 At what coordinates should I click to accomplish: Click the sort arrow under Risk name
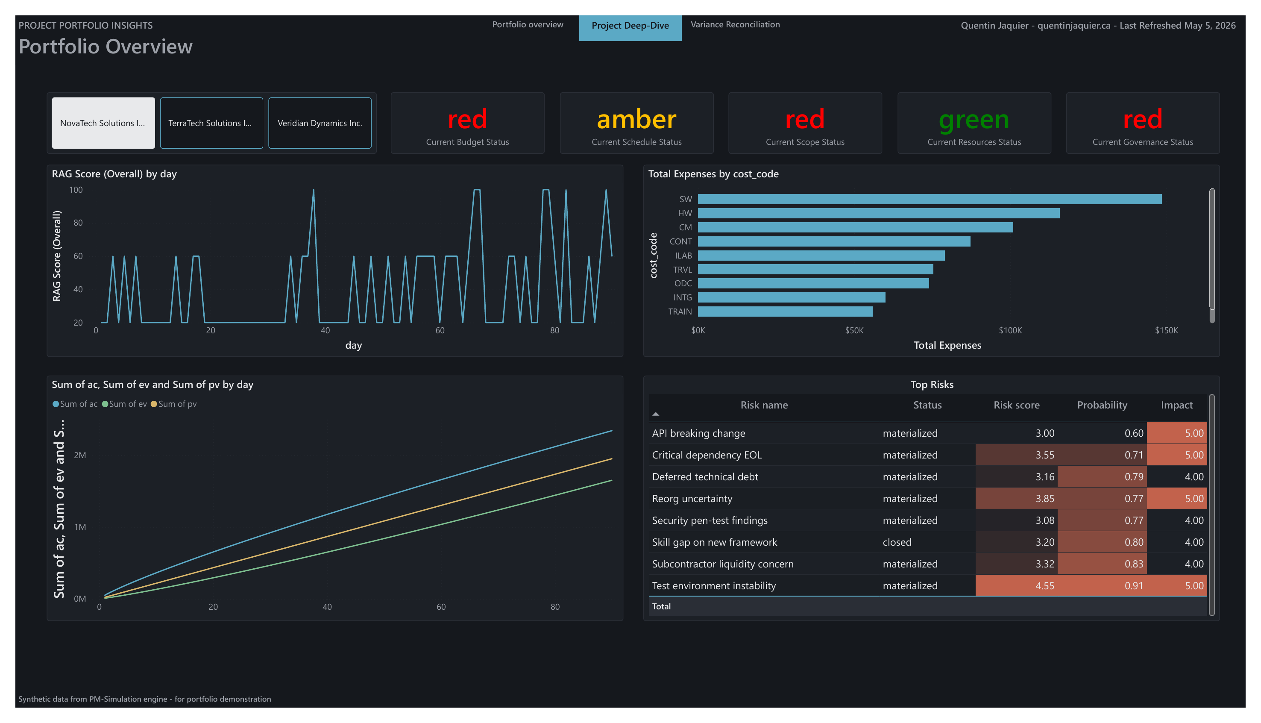point(656,414)
